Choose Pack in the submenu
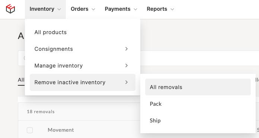Image resolution: width=259 pixels, height=138 pixels. 198,104
